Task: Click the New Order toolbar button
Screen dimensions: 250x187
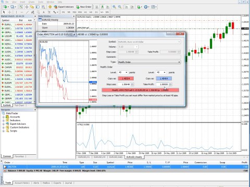Action: (84, 7)
